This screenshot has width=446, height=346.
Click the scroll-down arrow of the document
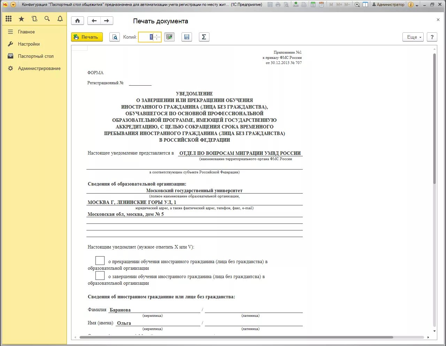click(435, 331)
